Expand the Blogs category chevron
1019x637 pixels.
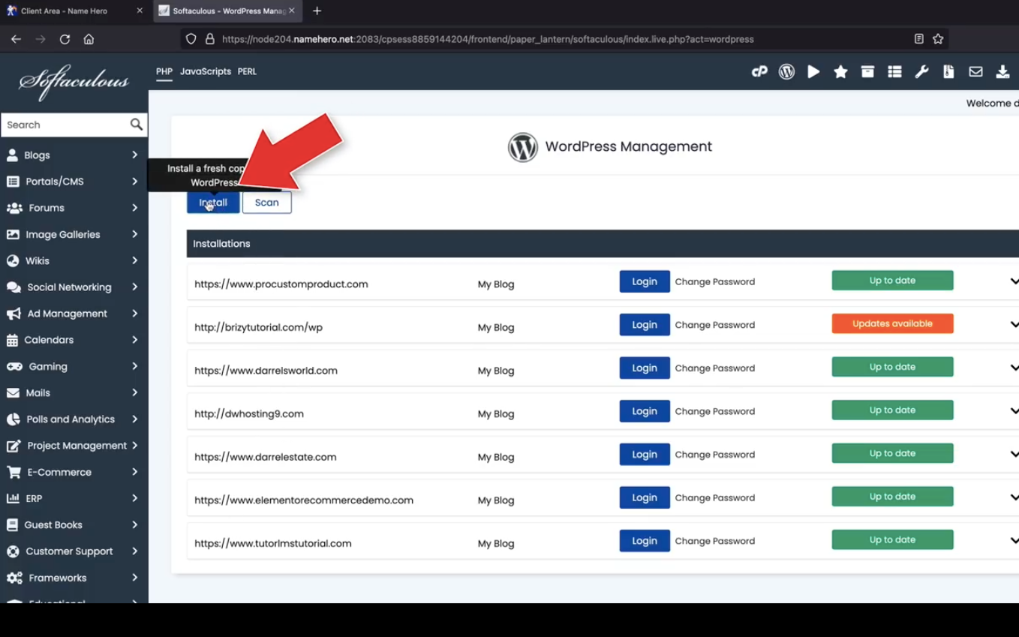click(134, 155)
